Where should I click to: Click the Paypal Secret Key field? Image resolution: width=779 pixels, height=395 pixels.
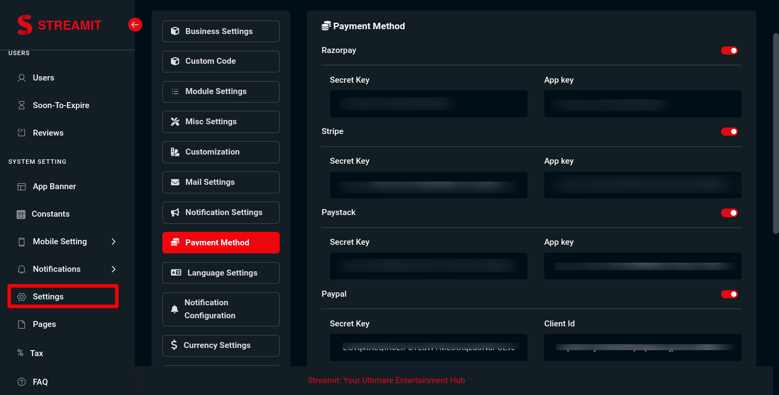pyautogui.click(x=428, y=347)
